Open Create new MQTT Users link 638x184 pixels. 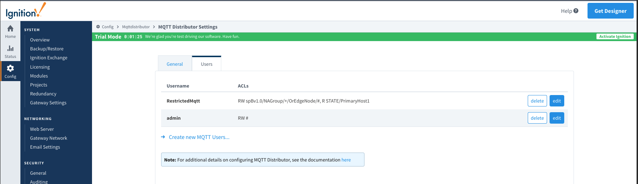(199, 137)
